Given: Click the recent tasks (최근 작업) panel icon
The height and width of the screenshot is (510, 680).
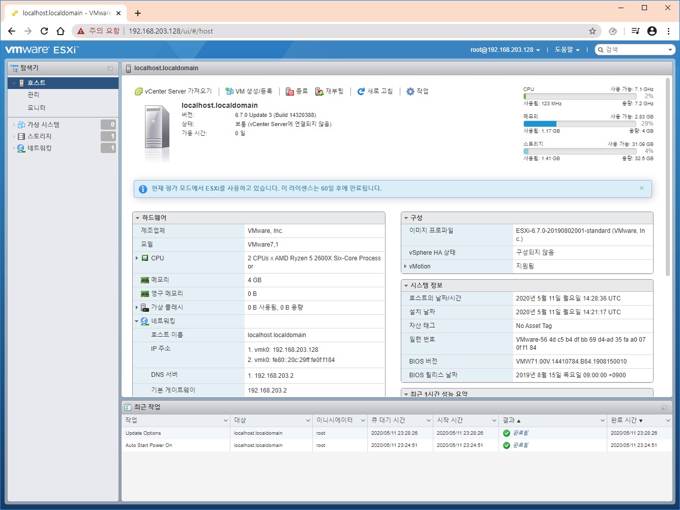Looking at the screenshot, I should pos(128,407).
